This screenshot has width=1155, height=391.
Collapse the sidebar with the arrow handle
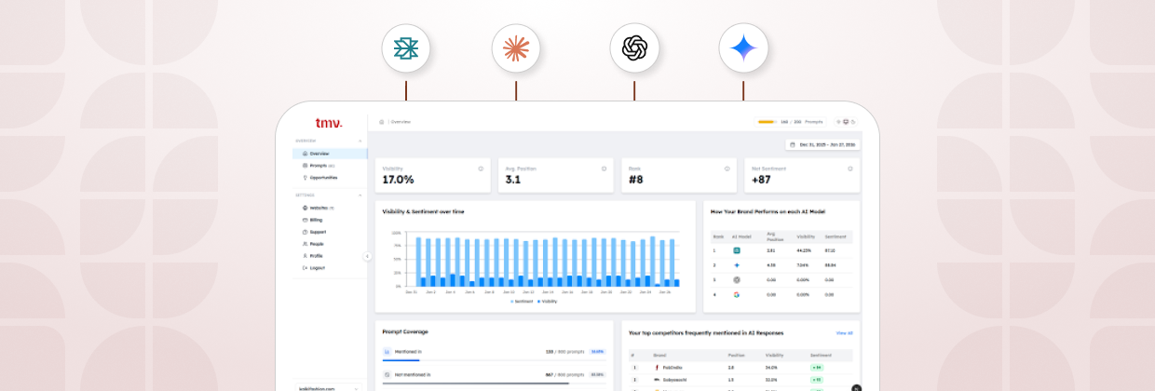(x=367, y=256)
